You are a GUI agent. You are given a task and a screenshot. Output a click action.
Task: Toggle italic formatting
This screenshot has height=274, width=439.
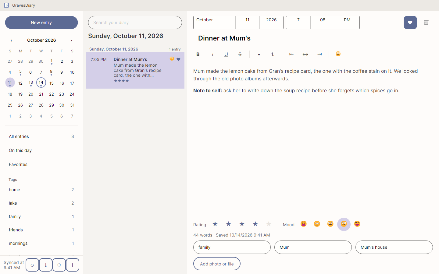[x=212, y=54]
